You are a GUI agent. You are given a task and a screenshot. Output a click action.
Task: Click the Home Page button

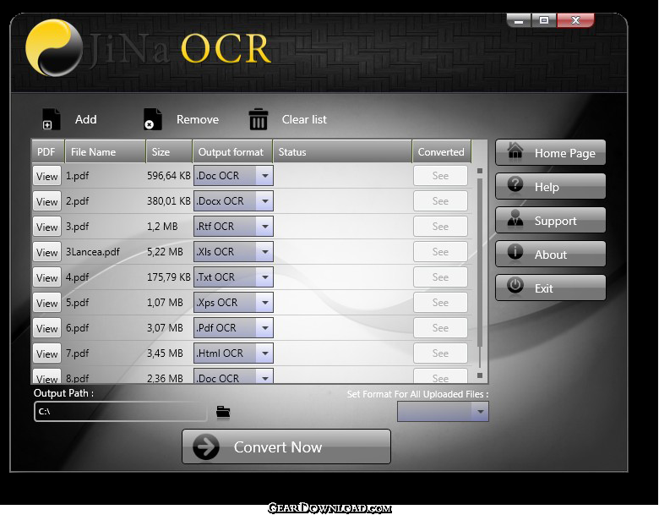pyautogui.click(x=551, y=153)
